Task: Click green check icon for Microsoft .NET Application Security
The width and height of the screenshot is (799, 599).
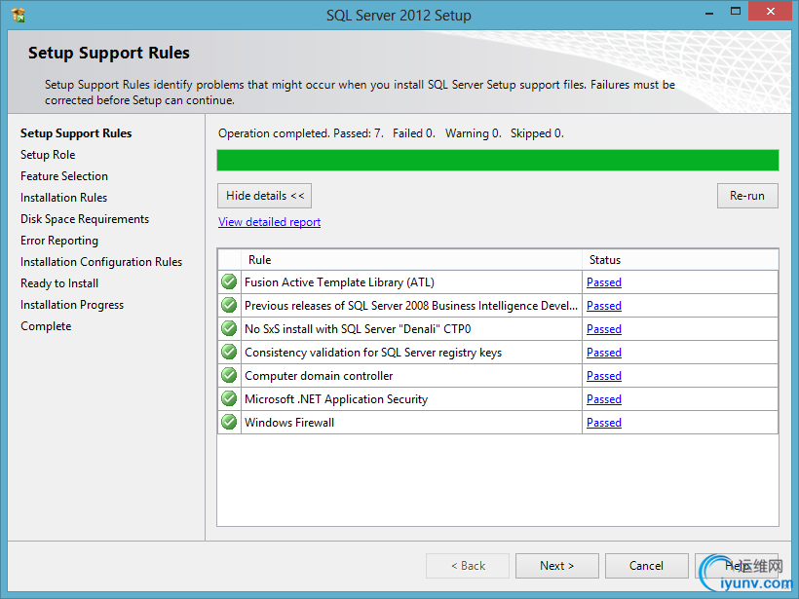Action: tap(229, 398)
